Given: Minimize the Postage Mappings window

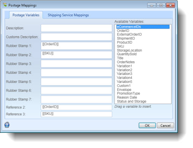Looking at the screenshot, I should tap(152, 5).
